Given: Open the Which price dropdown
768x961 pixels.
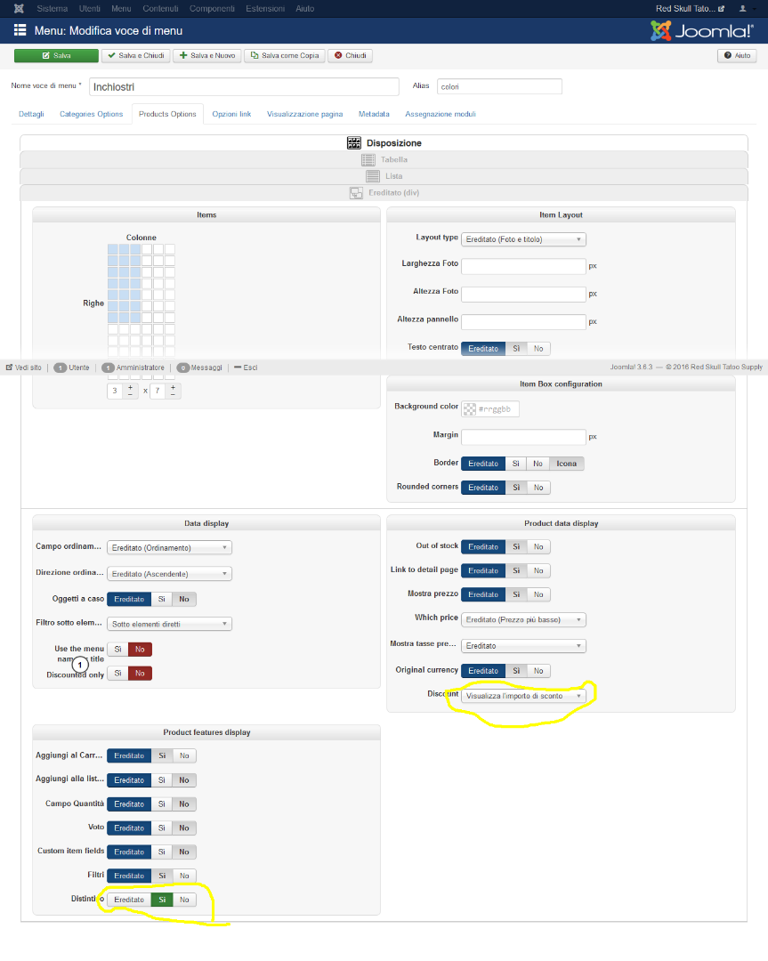Looking at the screenshot, I should 523,620.
